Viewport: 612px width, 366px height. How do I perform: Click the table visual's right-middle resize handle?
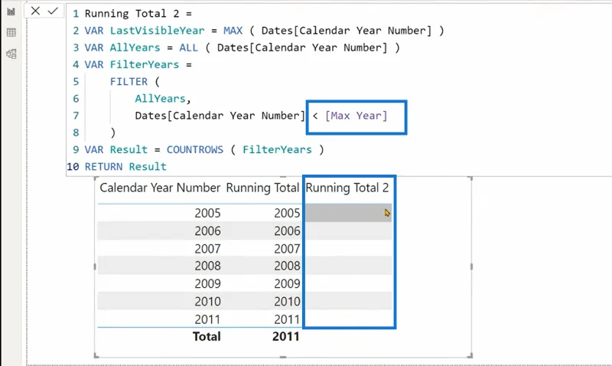point(471,266)
